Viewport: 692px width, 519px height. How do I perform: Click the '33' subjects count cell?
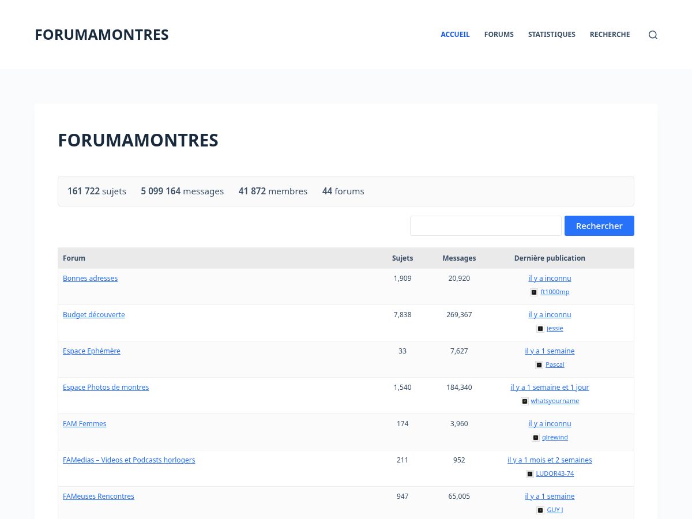(403, 351)
